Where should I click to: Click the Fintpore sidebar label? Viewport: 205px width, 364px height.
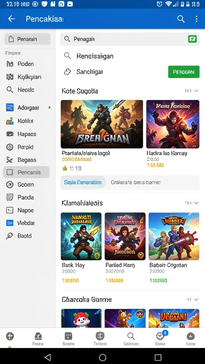13,53
